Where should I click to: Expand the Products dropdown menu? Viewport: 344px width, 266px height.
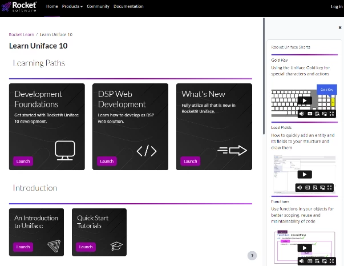(72, 6)
